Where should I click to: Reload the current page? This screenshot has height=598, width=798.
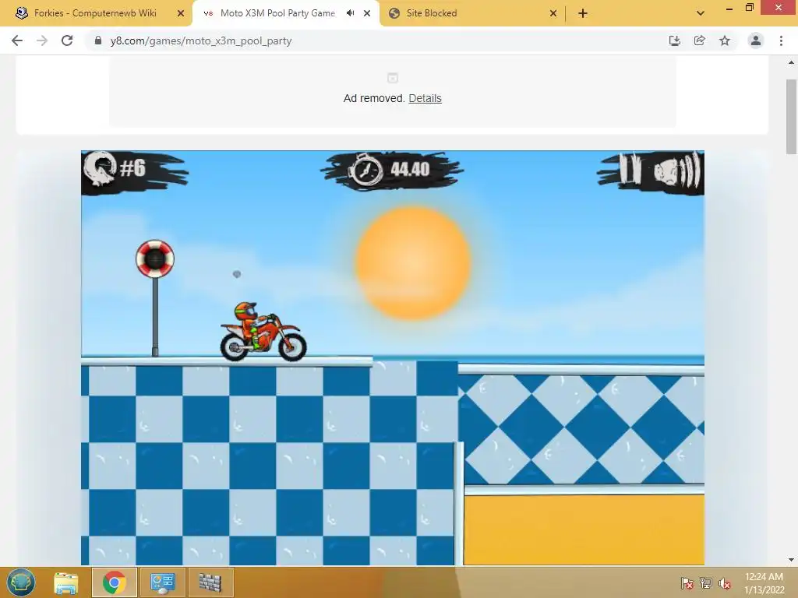67,40
